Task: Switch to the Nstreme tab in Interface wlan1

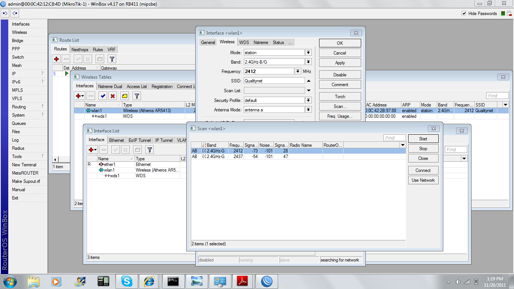Action: point(261,43)
